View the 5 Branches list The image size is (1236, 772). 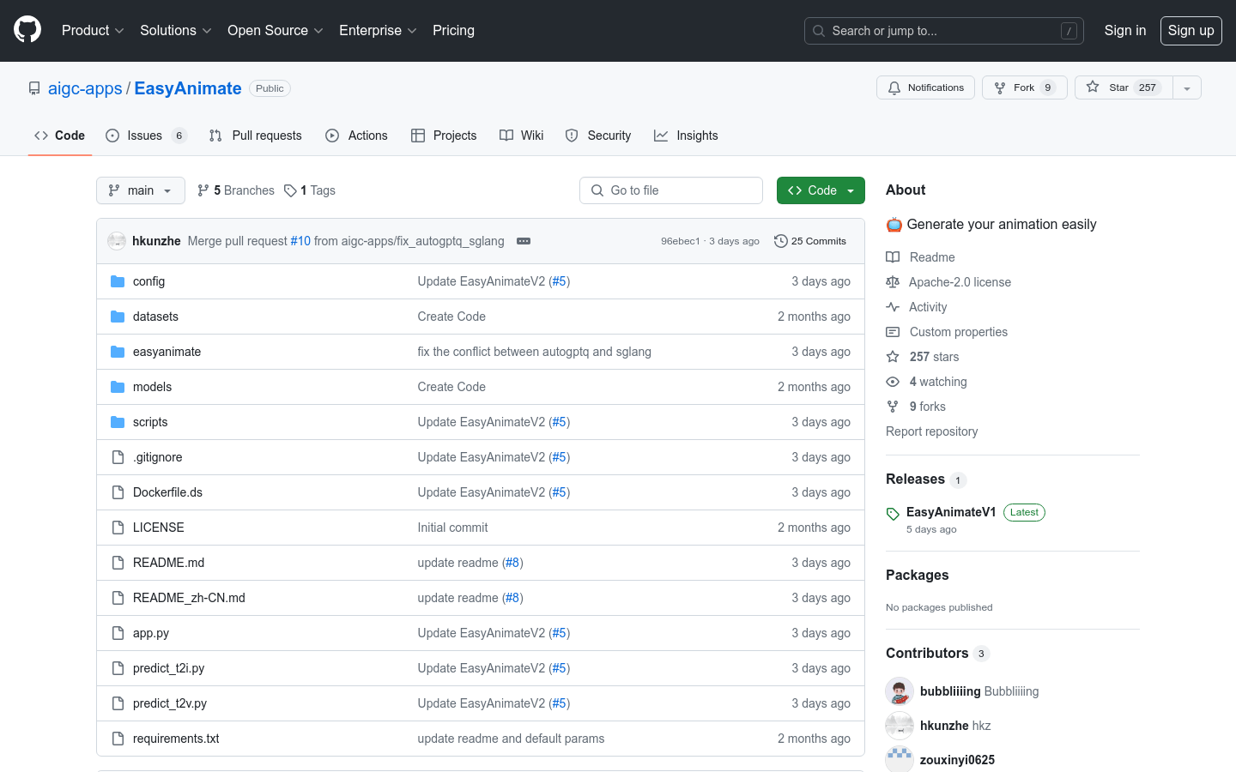coord(236,190)
